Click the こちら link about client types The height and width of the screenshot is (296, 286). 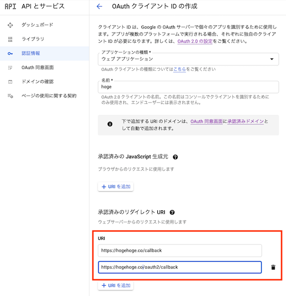click(x=179, y=69)
